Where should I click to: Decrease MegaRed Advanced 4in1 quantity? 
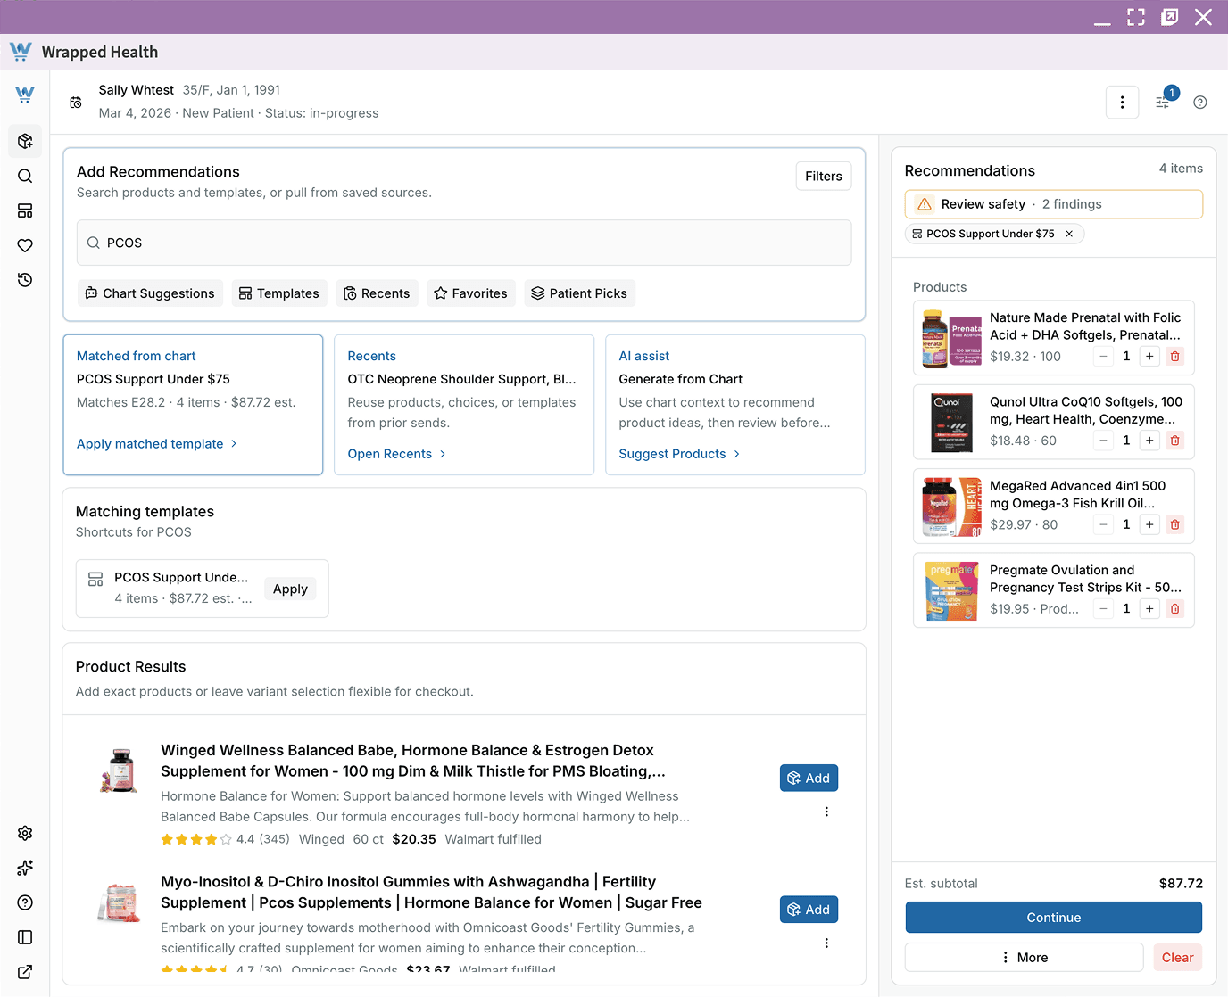1104,525
